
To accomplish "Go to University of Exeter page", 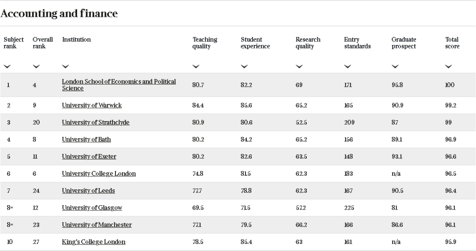I will click(89, 156).
